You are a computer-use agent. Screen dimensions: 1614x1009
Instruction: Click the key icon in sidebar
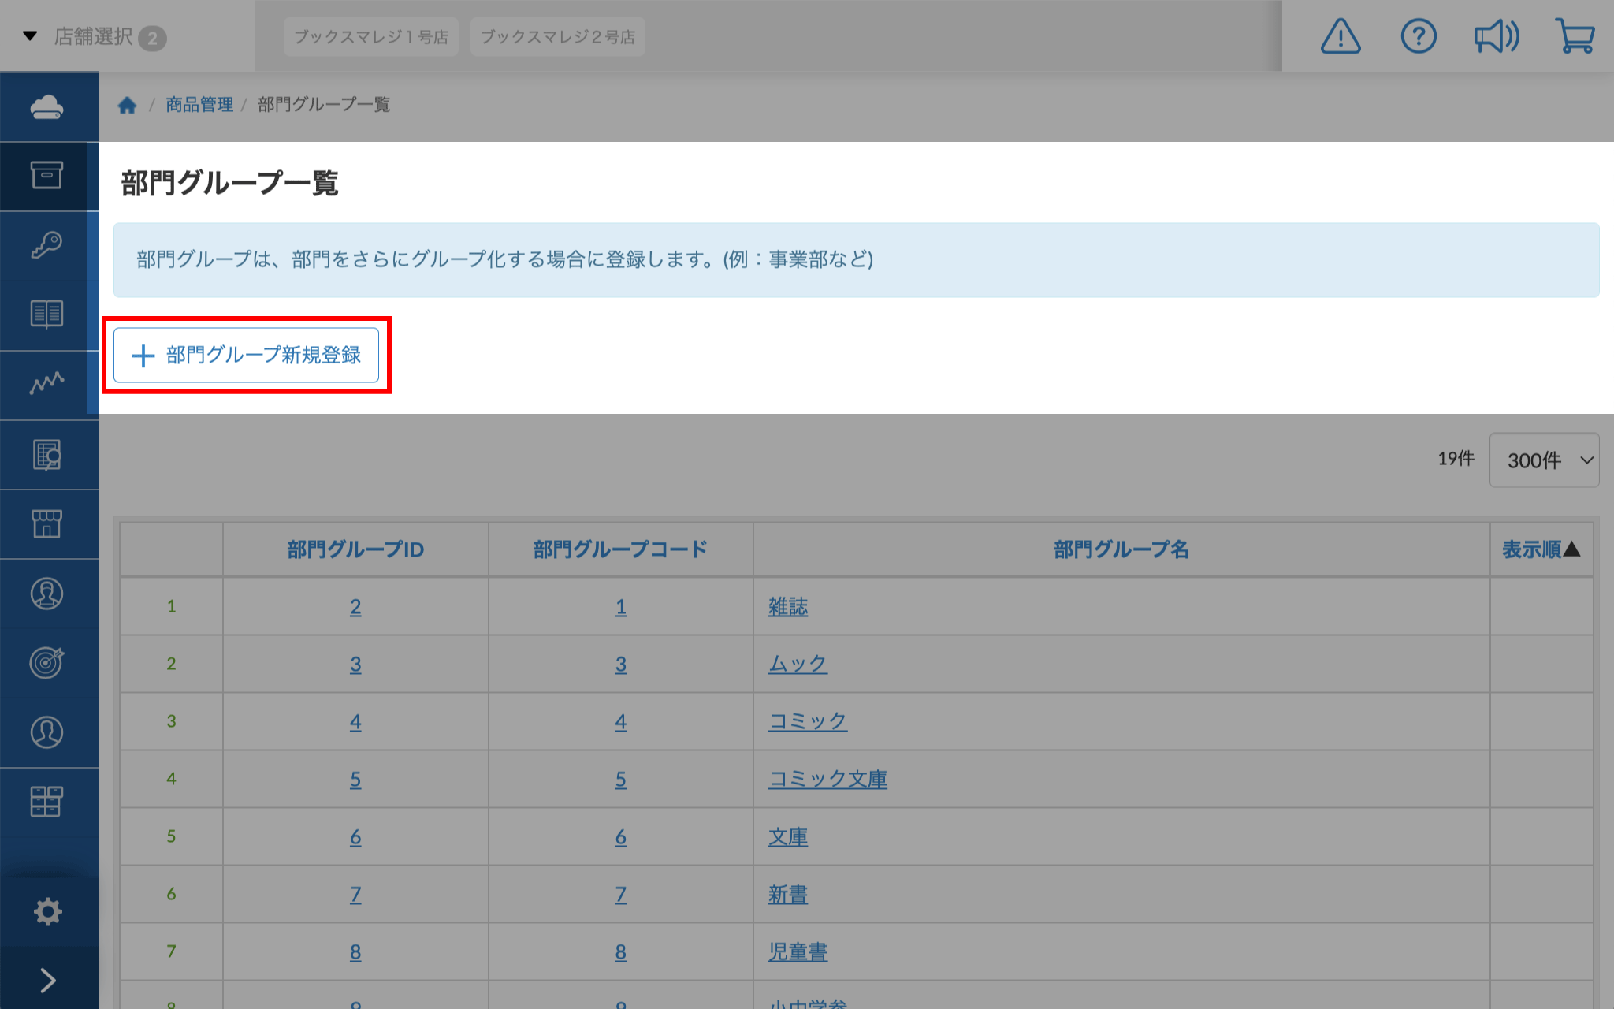pyautogui.click(x=46, y=245)
